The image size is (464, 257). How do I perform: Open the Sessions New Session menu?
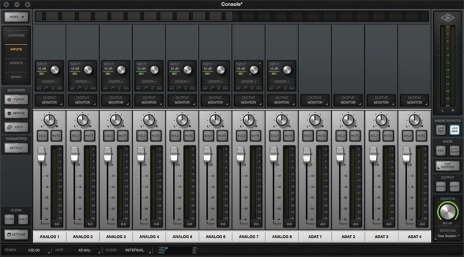[x=447, y=236]
